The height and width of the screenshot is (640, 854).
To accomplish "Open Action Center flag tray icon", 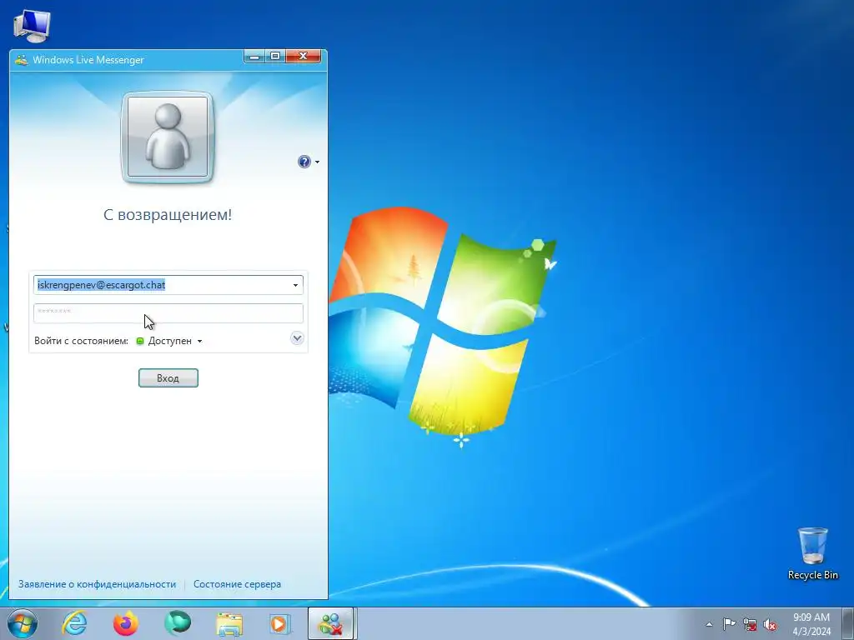I will 729,624.
